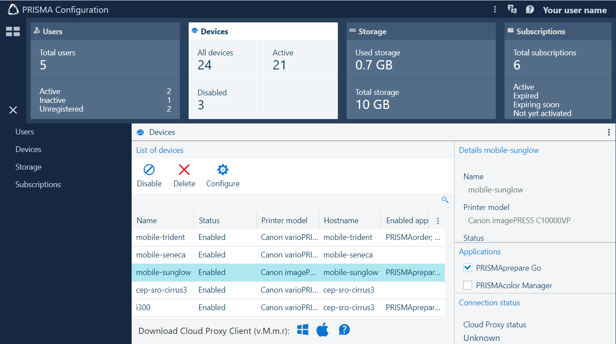This screenshot has width=616, height=344.
Task: Click the Name field value mobile-sunglow
Action: pyautogui.click(x=496, y=190)
